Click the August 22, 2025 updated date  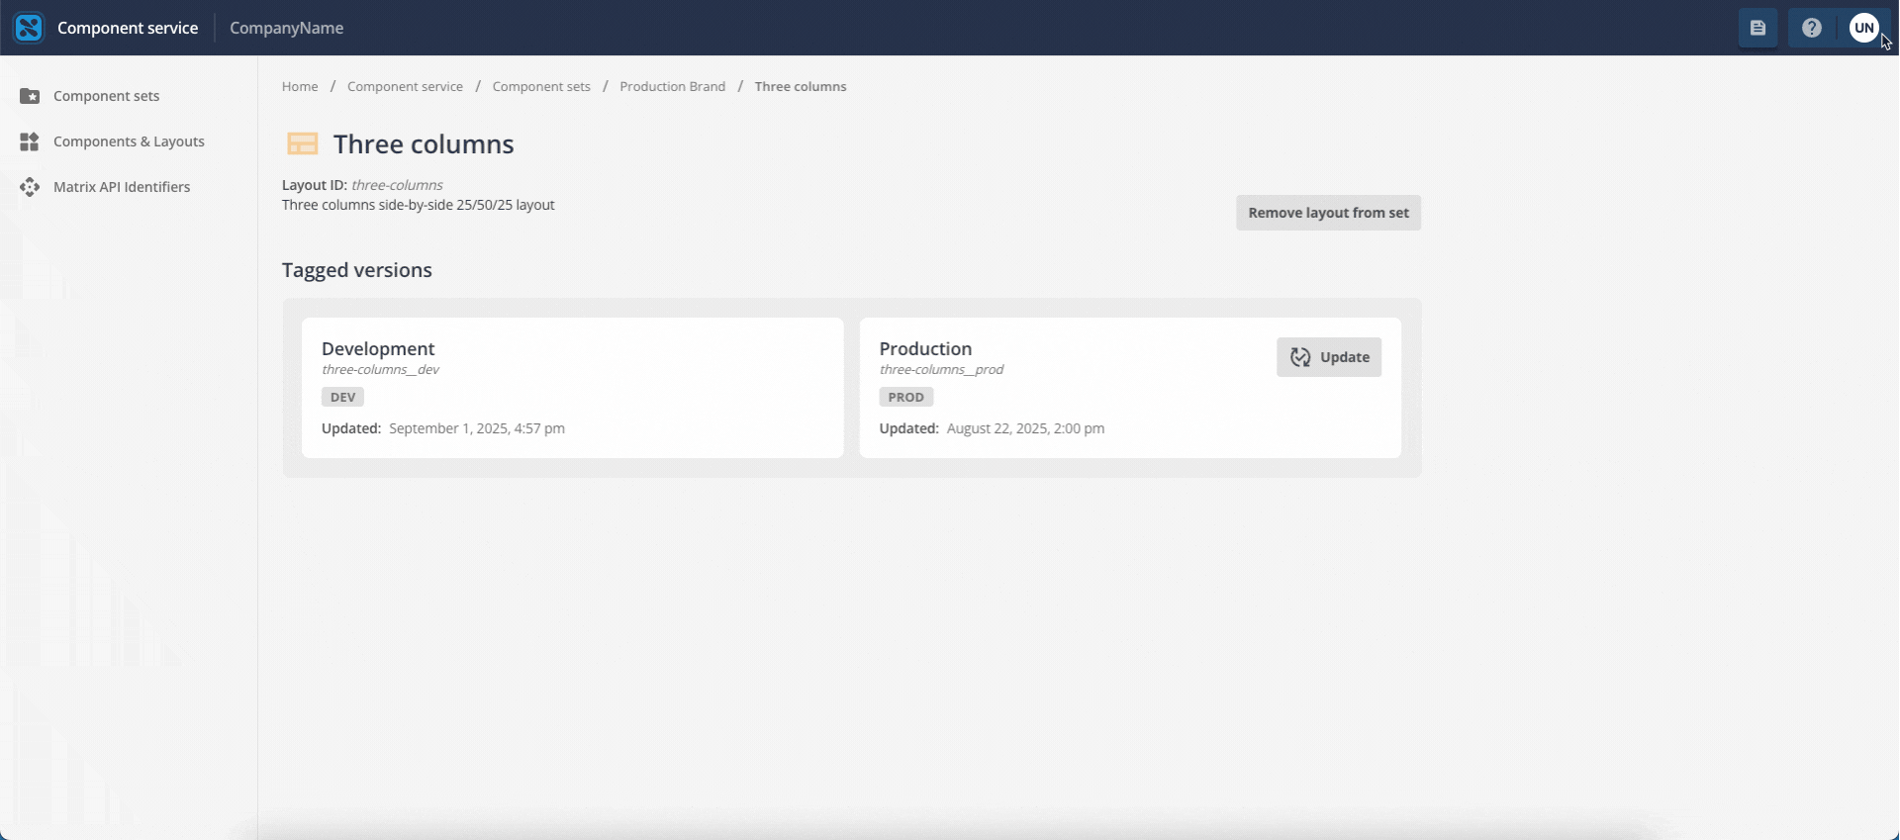click(1025, 428)
